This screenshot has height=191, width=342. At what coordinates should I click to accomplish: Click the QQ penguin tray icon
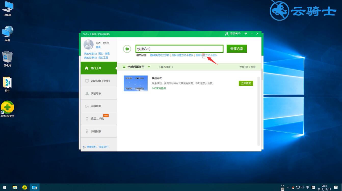click(293, 188)
